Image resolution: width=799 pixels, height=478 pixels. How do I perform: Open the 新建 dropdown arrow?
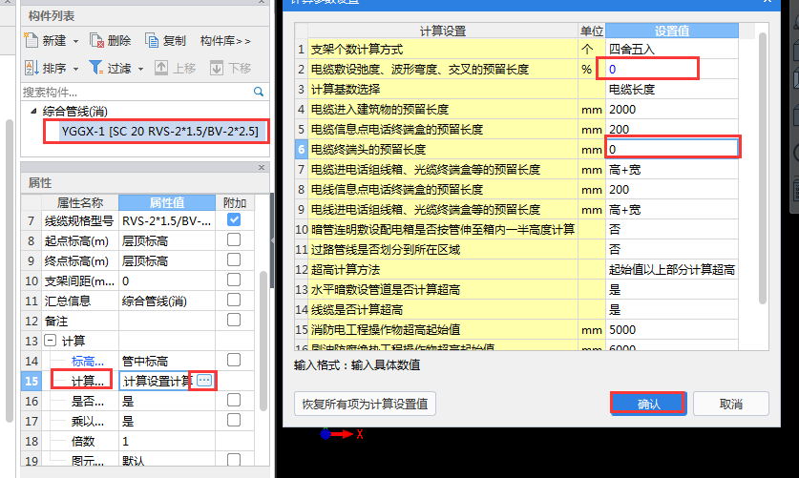(x=76, y=41)
